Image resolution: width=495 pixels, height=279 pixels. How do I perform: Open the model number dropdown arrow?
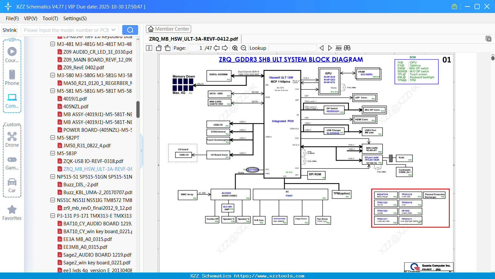113,30
